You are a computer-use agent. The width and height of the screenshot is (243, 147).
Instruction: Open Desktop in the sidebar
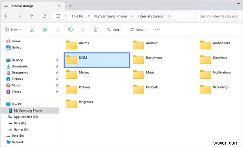[x=15, y=60]
